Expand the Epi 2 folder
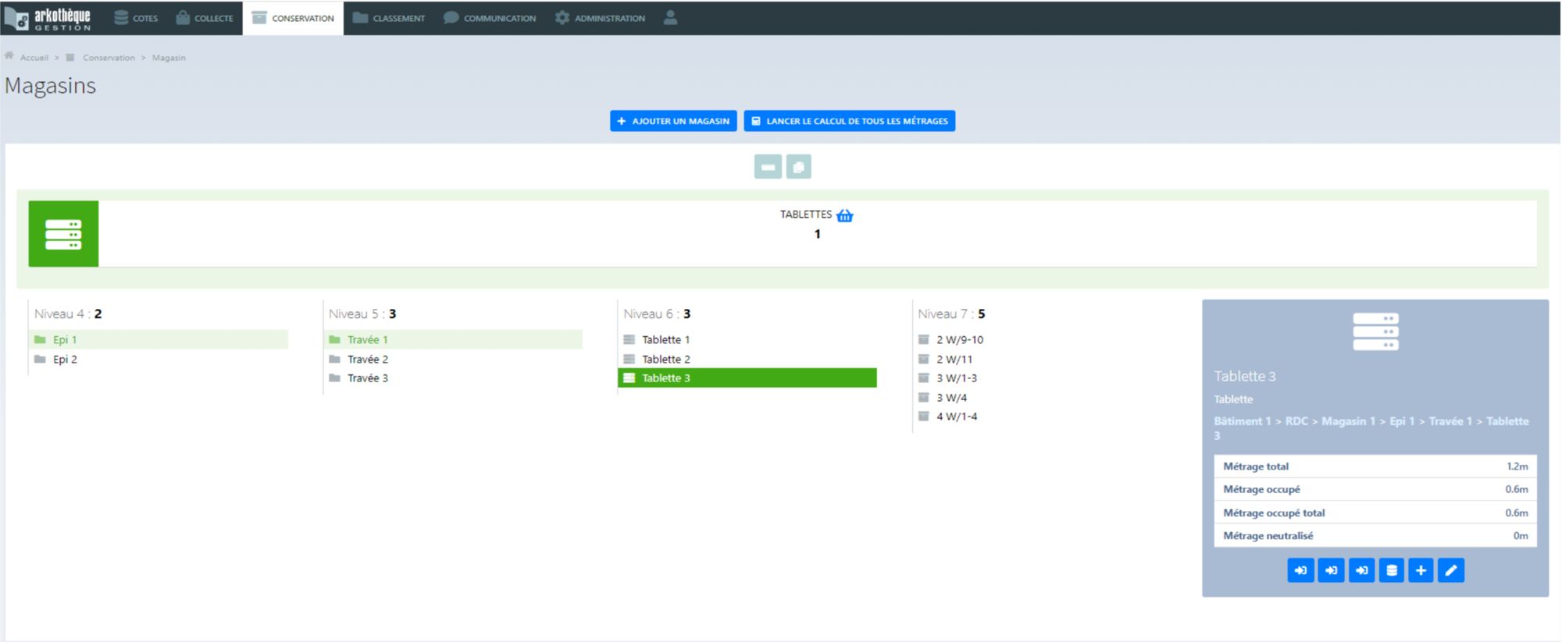 [65, 360]
